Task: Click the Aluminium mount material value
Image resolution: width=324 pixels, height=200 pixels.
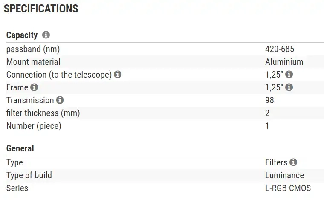Action: (x=284, y=62)
